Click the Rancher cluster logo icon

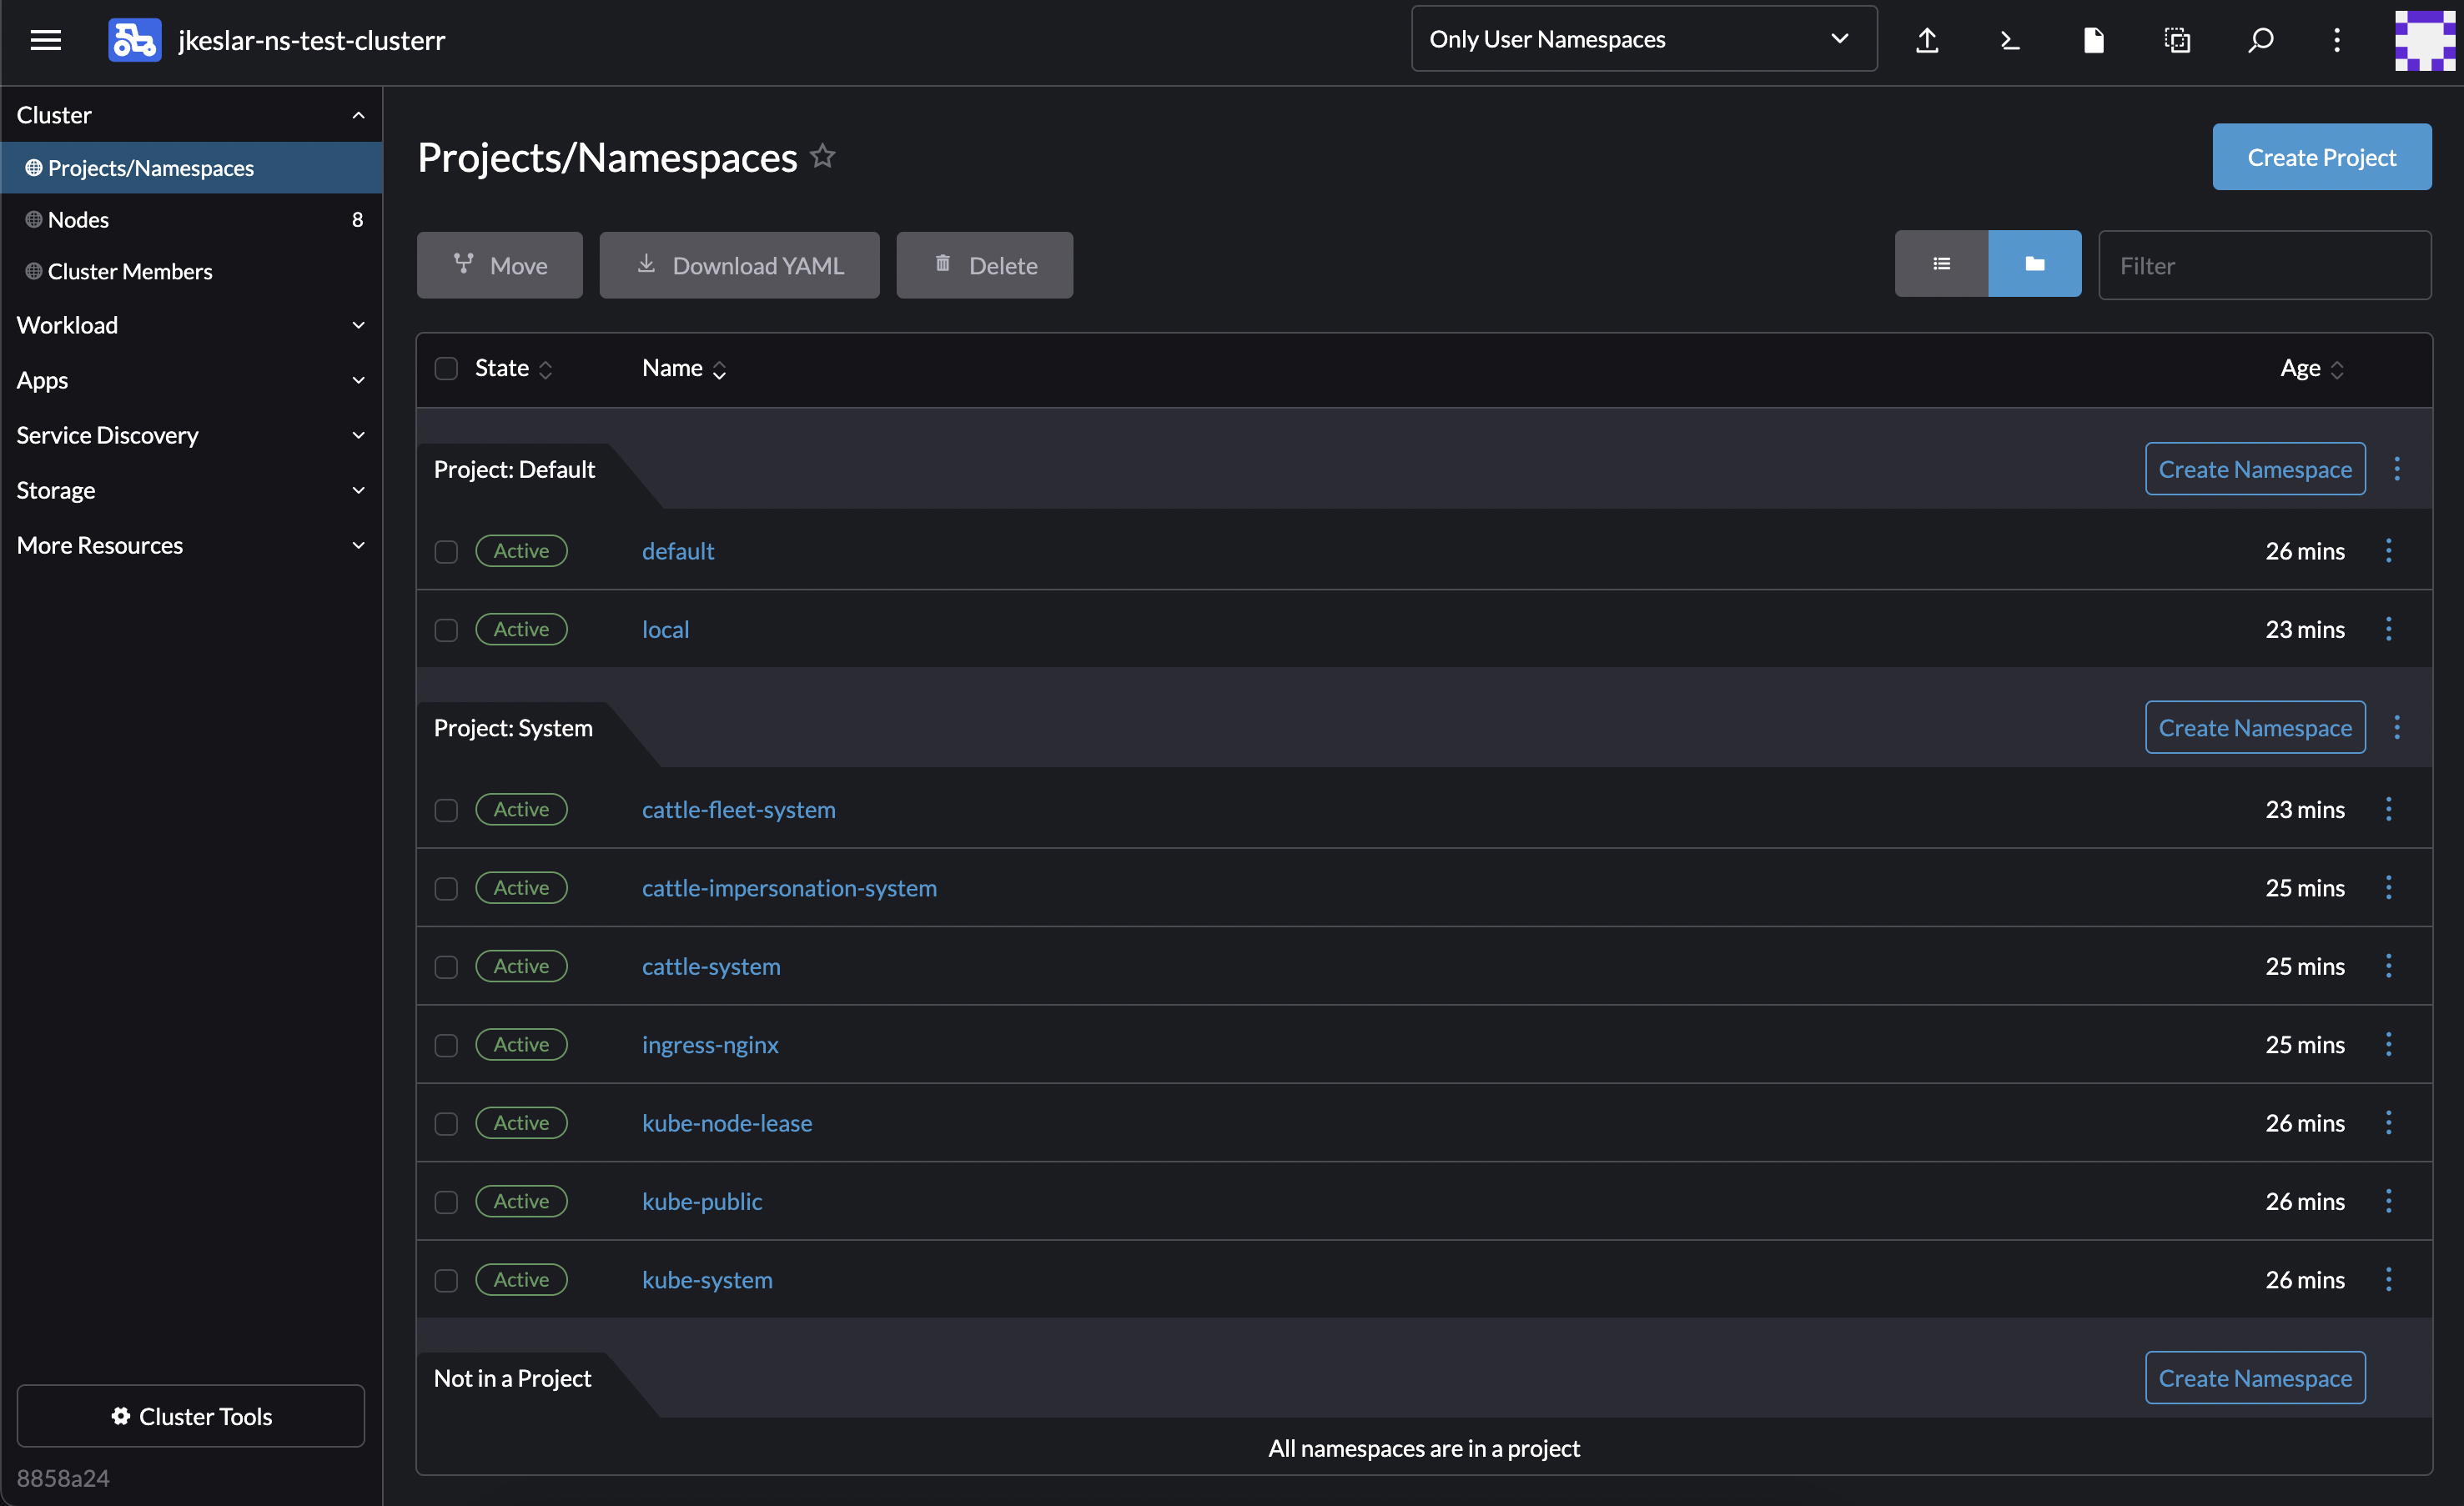pyautogui.click(x=134, y=40)
